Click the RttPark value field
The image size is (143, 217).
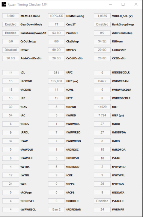pos(56,50)
